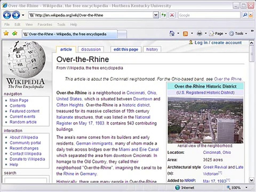
Task: Click the Miami and Erie Canal link
Action: [139, 149]
